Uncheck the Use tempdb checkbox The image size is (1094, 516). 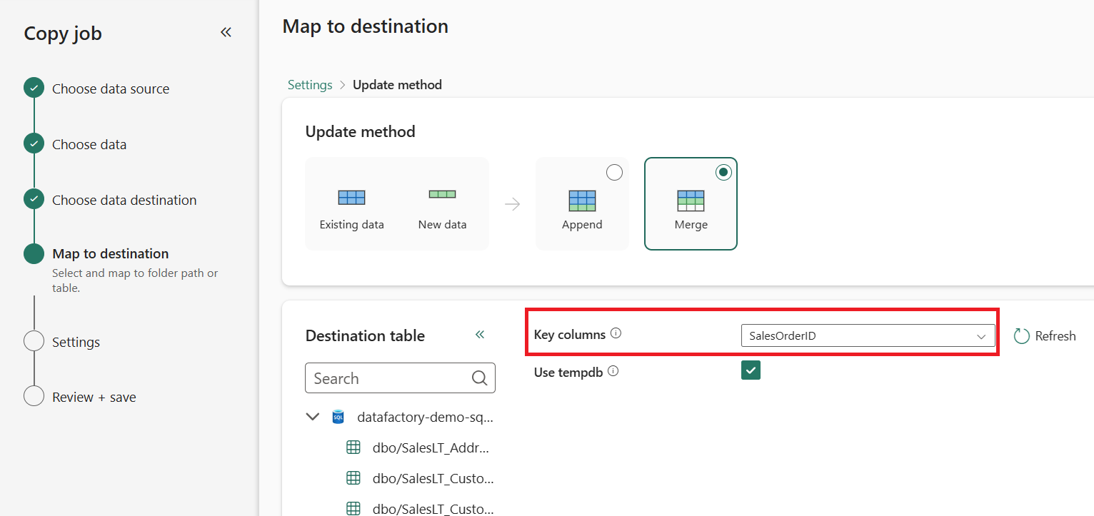751,370
